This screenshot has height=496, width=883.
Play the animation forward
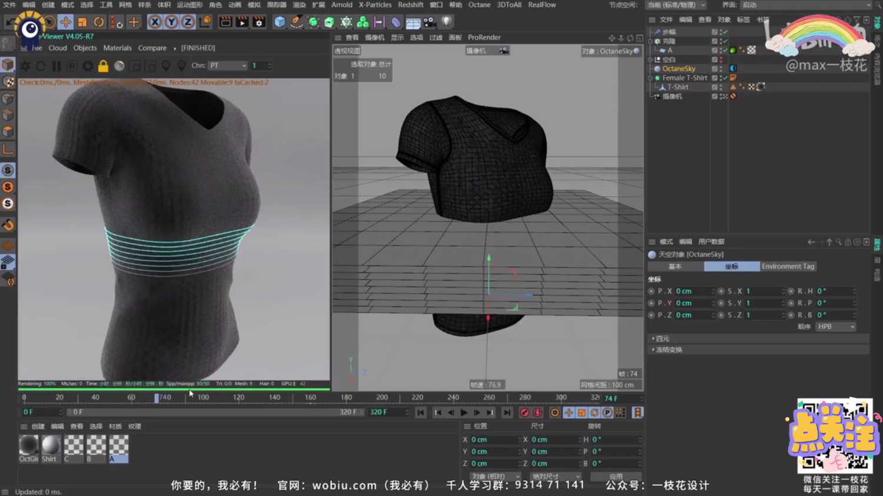(464, 412)
